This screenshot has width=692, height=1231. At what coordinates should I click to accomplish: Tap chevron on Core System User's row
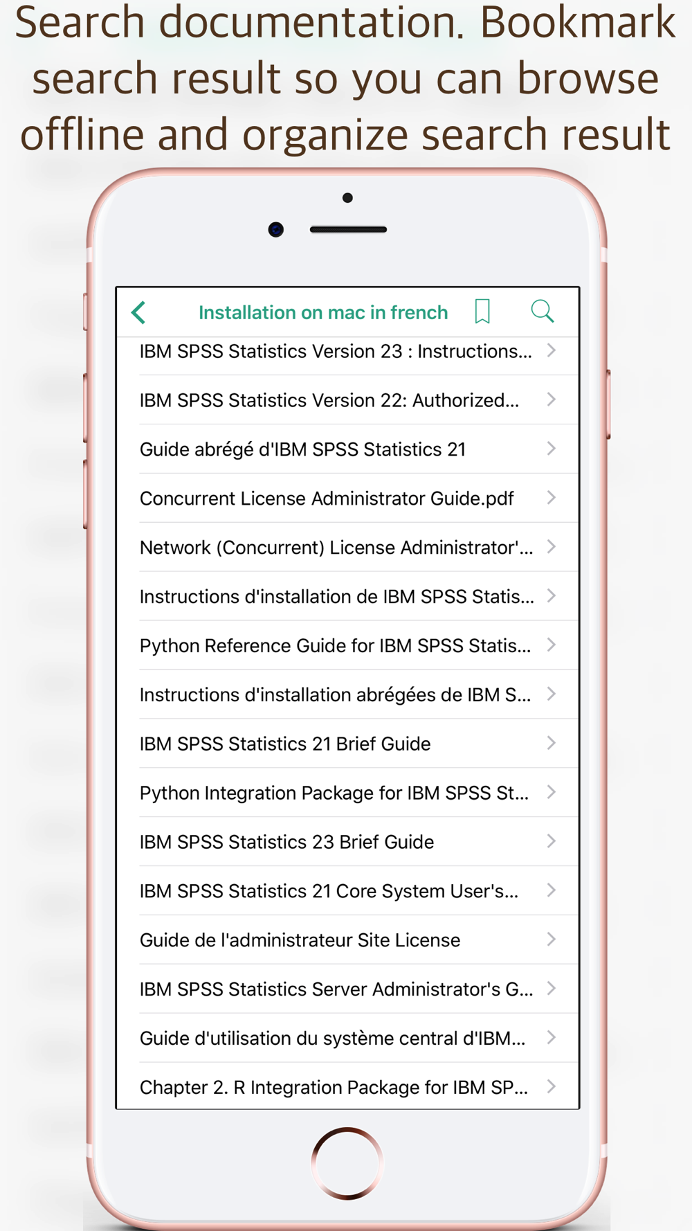pyautogui.click(x=552, y=891)
